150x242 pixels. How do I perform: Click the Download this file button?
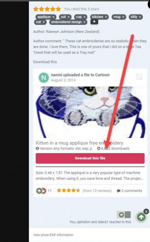pos(90,158)
